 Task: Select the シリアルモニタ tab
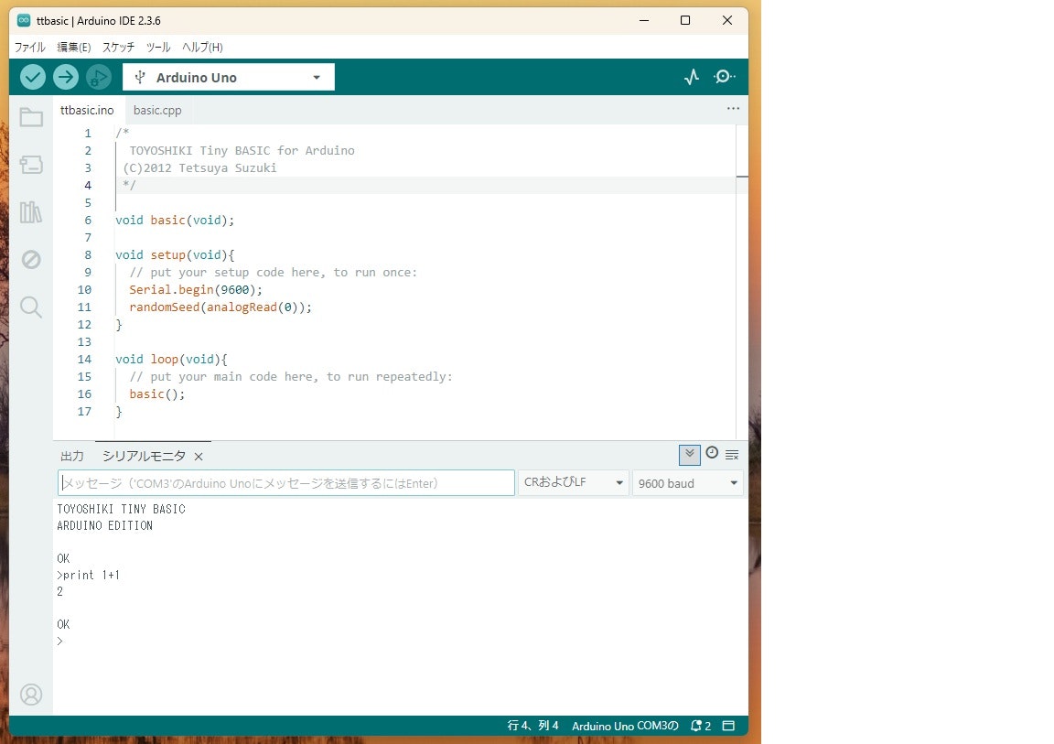[144, 457]
